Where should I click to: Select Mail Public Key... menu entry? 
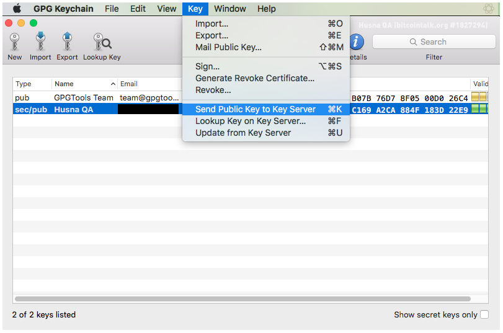[266, 48]
